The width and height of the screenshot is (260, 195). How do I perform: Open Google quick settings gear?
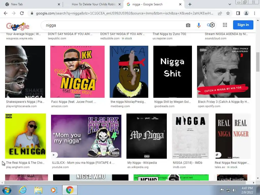[x=213, y=25]
